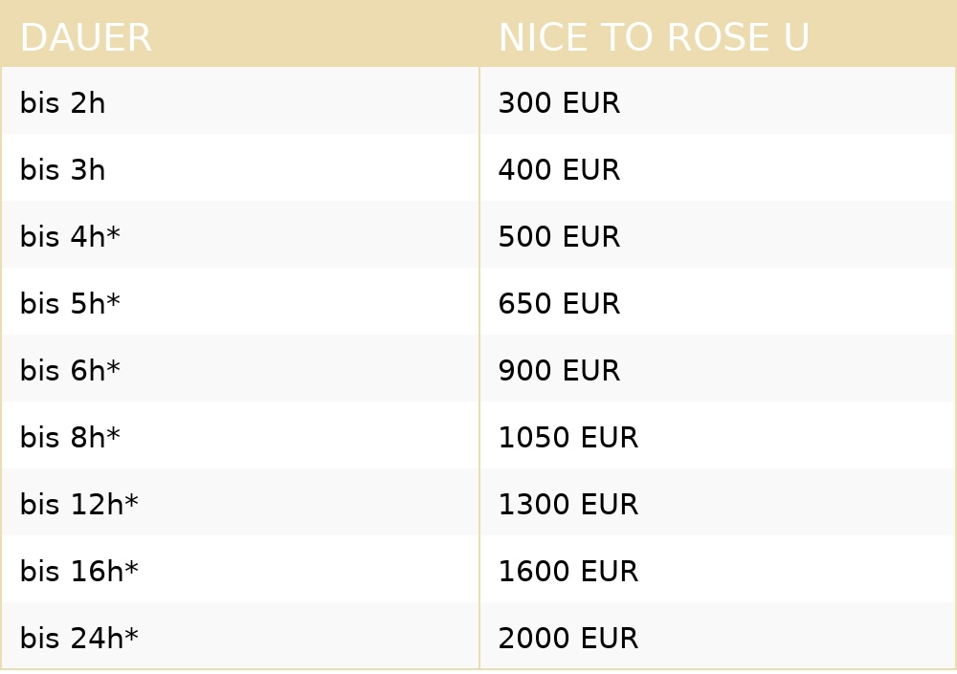This screenshot has width=957, height=674.
Task: Click the 2000 EUR price cell
Action: point(568,639)
